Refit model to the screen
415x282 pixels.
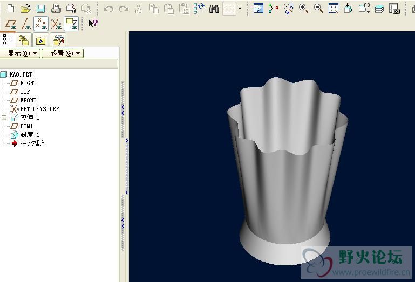[334, 9]
